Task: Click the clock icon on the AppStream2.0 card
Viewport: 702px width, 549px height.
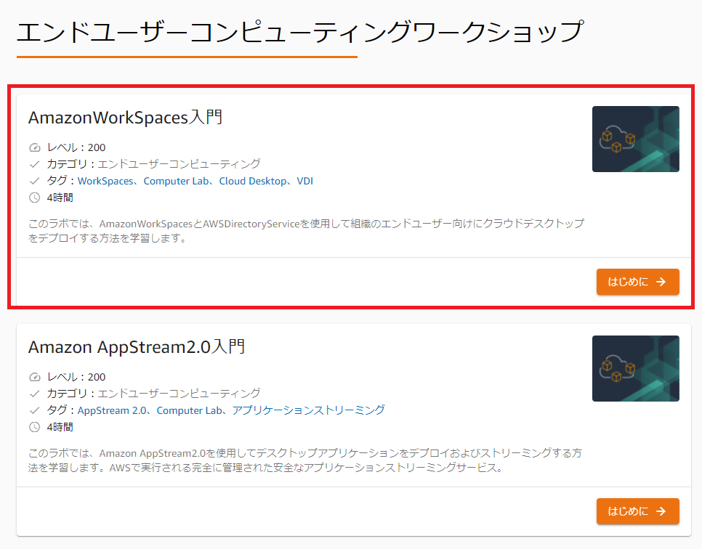Action: 33,426
